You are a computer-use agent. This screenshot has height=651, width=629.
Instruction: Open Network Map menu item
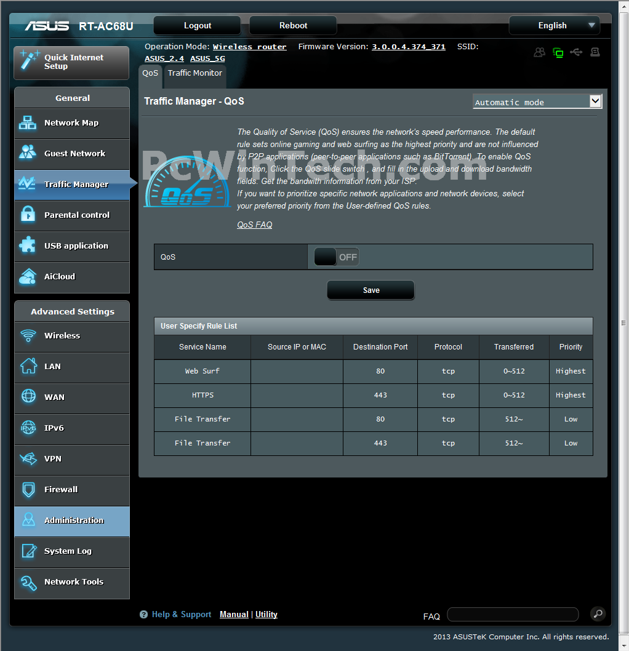click(x=72, y=123)
